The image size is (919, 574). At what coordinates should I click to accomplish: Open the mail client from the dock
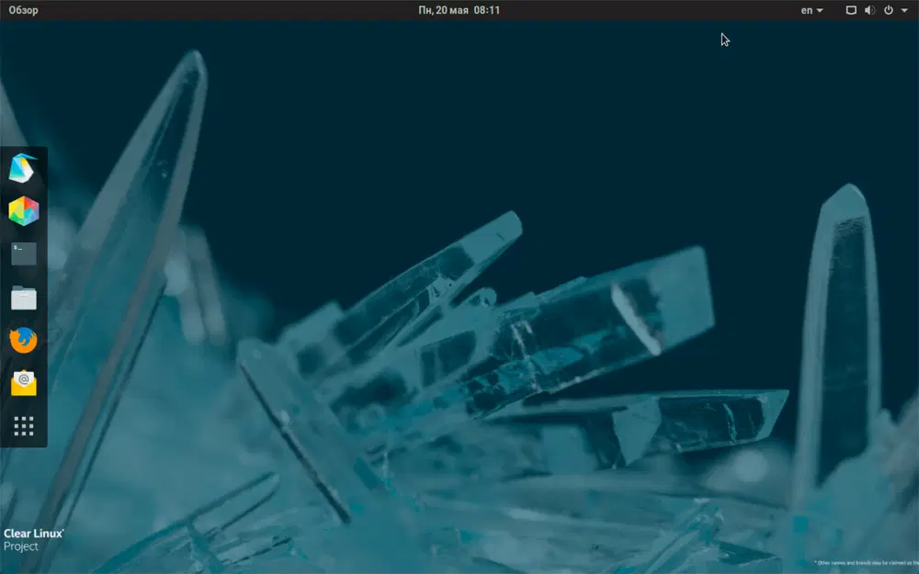[24, 383]
